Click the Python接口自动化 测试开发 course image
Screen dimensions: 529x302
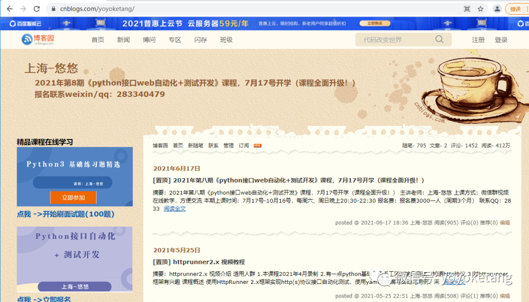coord(74,259)
